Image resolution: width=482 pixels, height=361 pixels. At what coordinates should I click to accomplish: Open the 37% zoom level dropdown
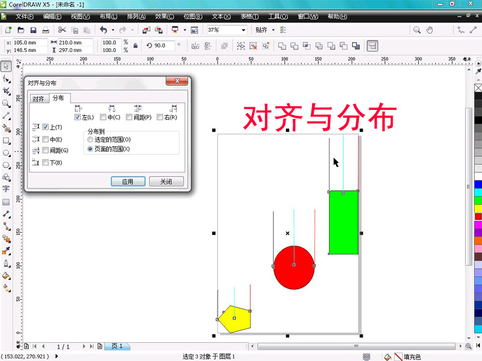pos(244,30)
